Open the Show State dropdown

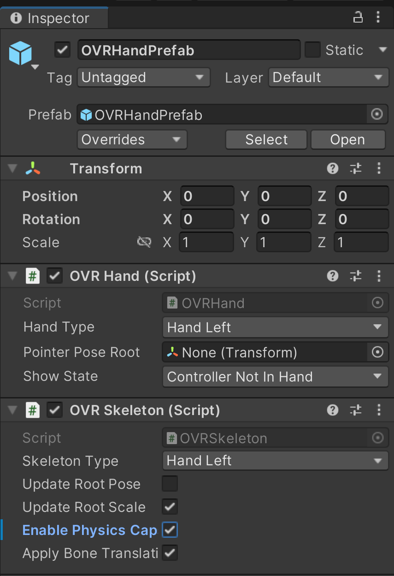pyautogui.click(x=276, y=376)
